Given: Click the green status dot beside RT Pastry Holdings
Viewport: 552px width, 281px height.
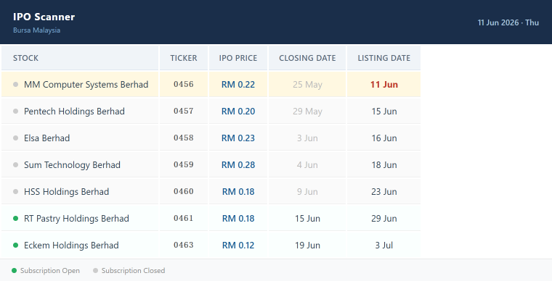Looking at the screenshot, I should (15, 218).
